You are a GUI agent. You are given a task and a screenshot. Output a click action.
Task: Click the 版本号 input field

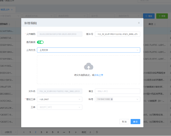point(117,34)
